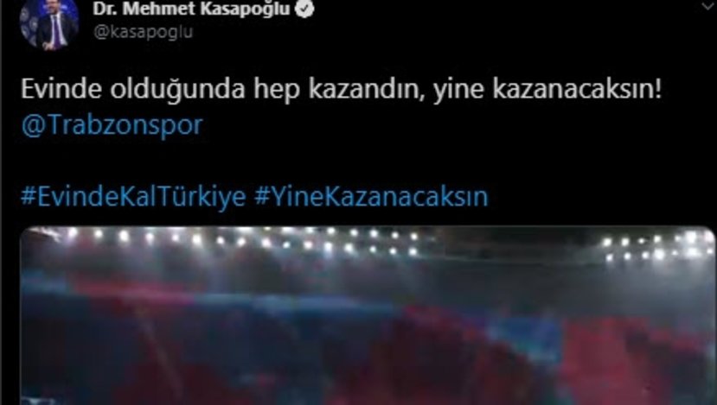Expand the tweet options chevron menu
The image size is (717, 405).
707,6
